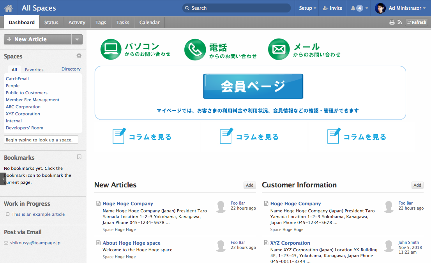Check the 'This is an example article' checkbox
This screenshot has height=263, width=431.
click(x=7, y=214)
